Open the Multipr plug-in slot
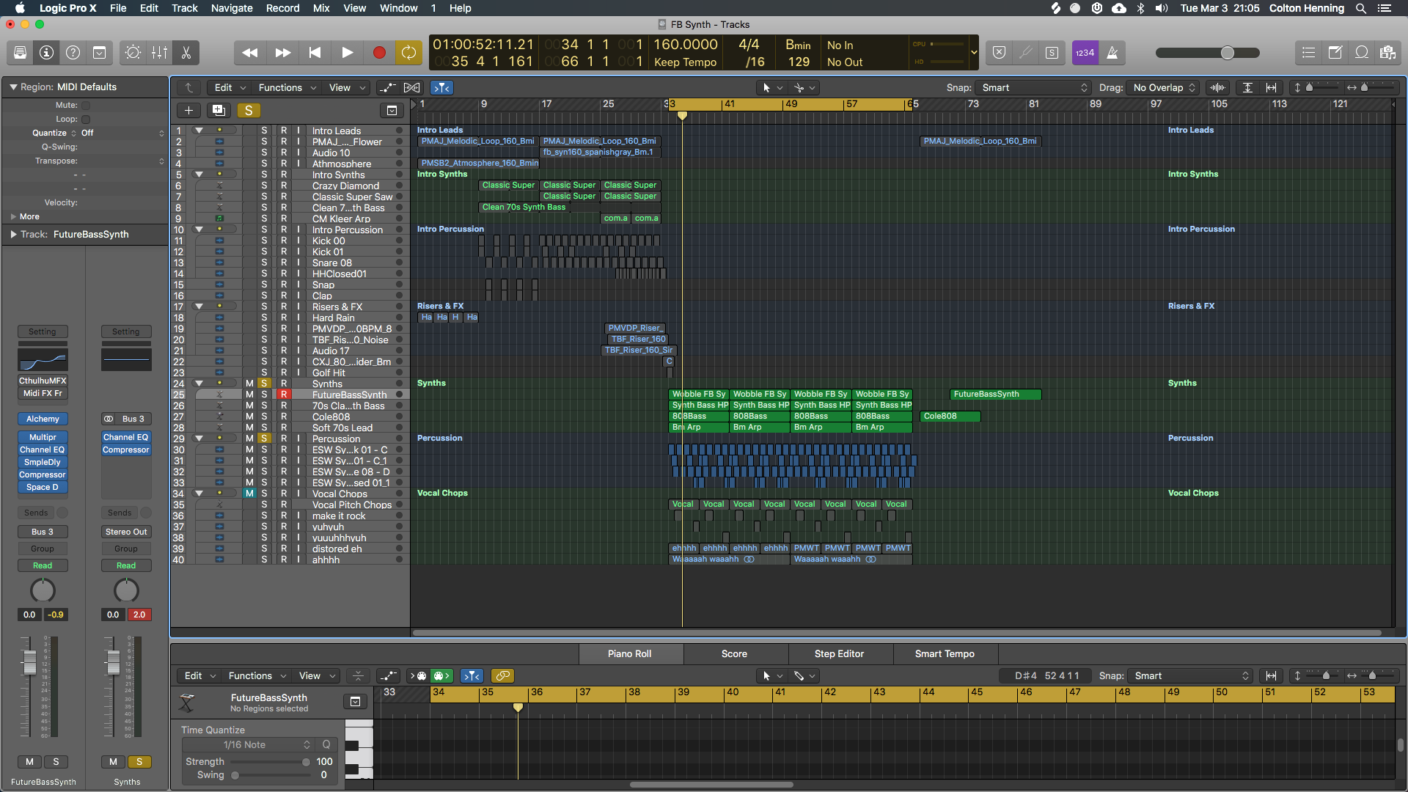 [x=43, y=438]
